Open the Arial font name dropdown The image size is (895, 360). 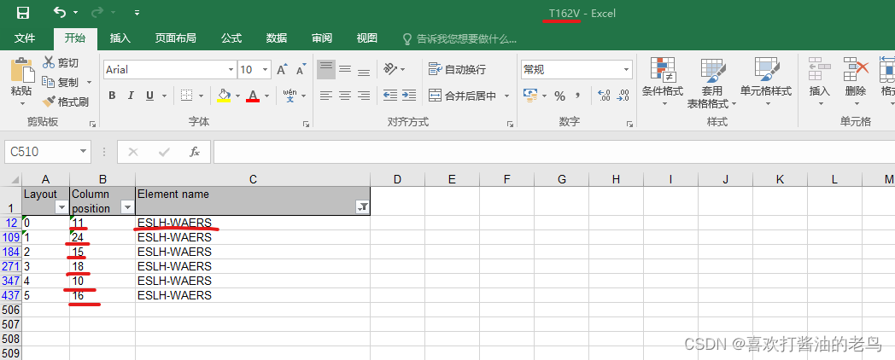click(x=231, y=70)
